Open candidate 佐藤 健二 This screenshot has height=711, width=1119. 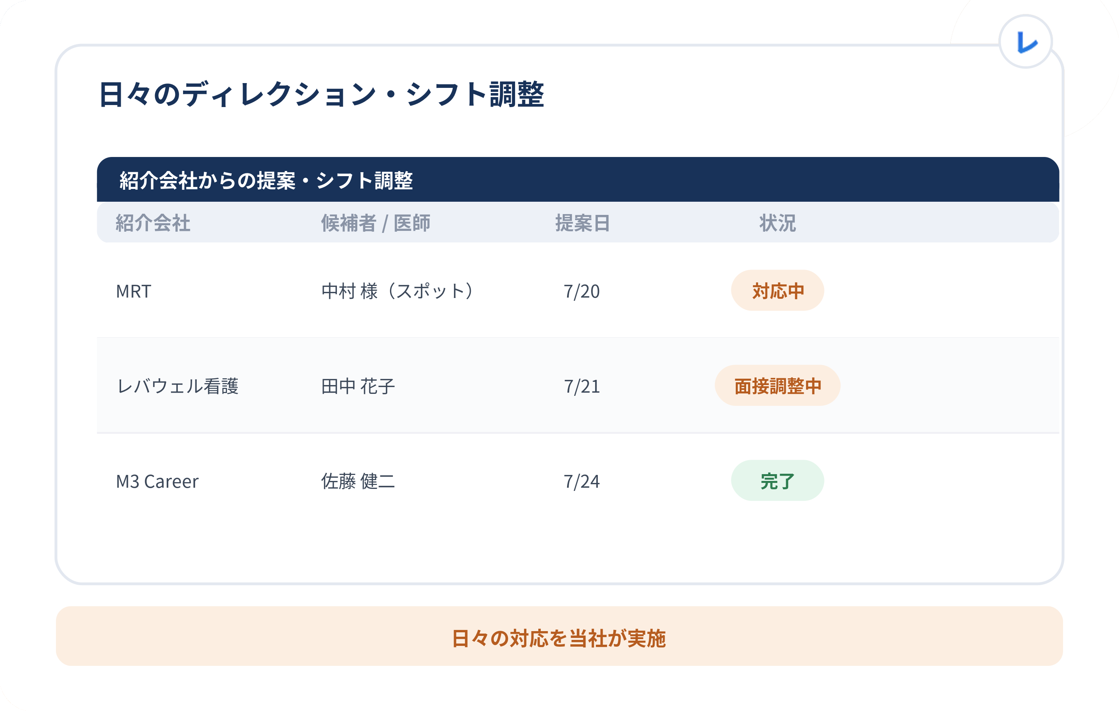(358, 481)
